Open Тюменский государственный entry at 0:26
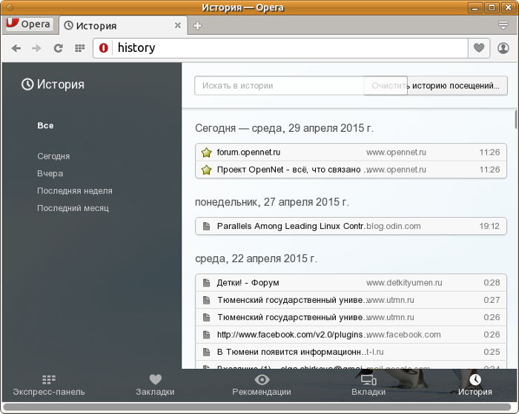The width and height of the screenshot is (519, 414). (x=351, y=318)
